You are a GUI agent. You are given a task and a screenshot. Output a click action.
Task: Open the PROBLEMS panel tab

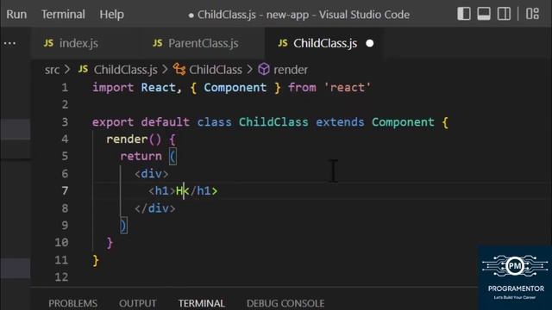72,303
